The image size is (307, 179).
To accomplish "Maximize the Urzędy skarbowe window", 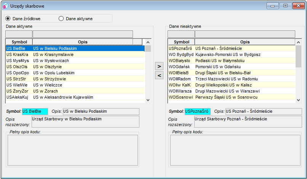I will tap(285, 6).
